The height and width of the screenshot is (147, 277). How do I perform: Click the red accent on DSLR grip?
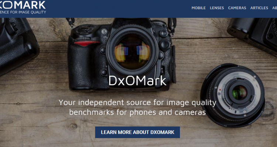tap(86, 43)
